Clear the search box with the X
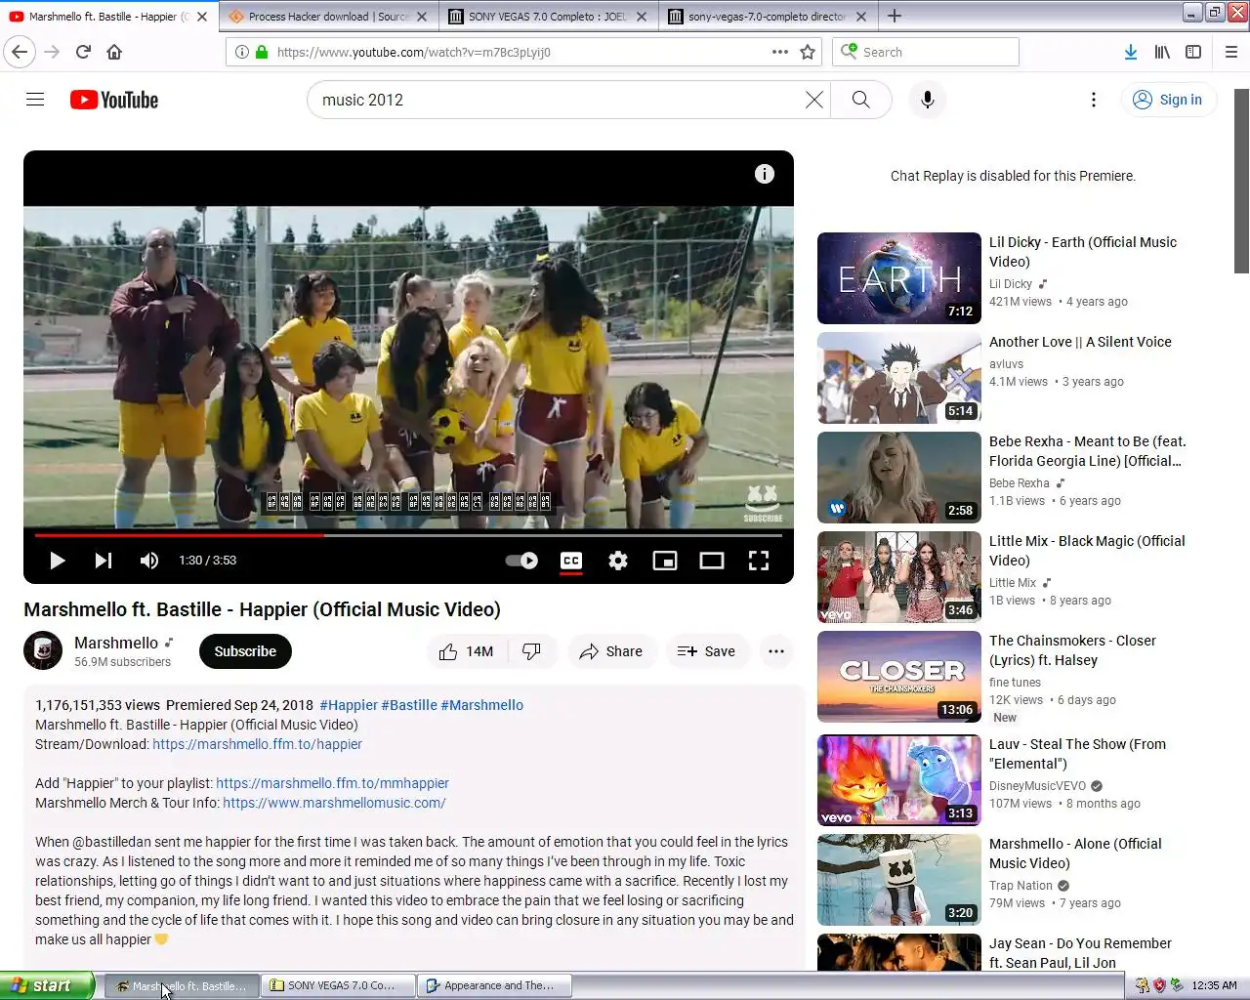The height and width of the screenshot is (1000, 1250). pos(813,100)
